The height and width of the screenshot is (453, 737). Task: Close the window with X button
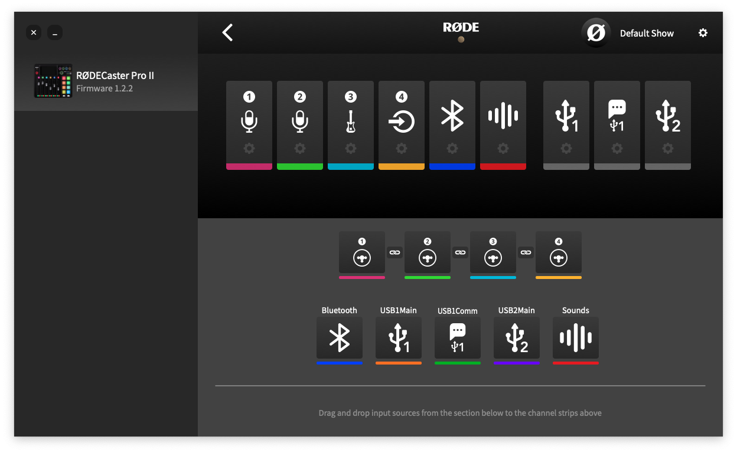tap(34, 32)
